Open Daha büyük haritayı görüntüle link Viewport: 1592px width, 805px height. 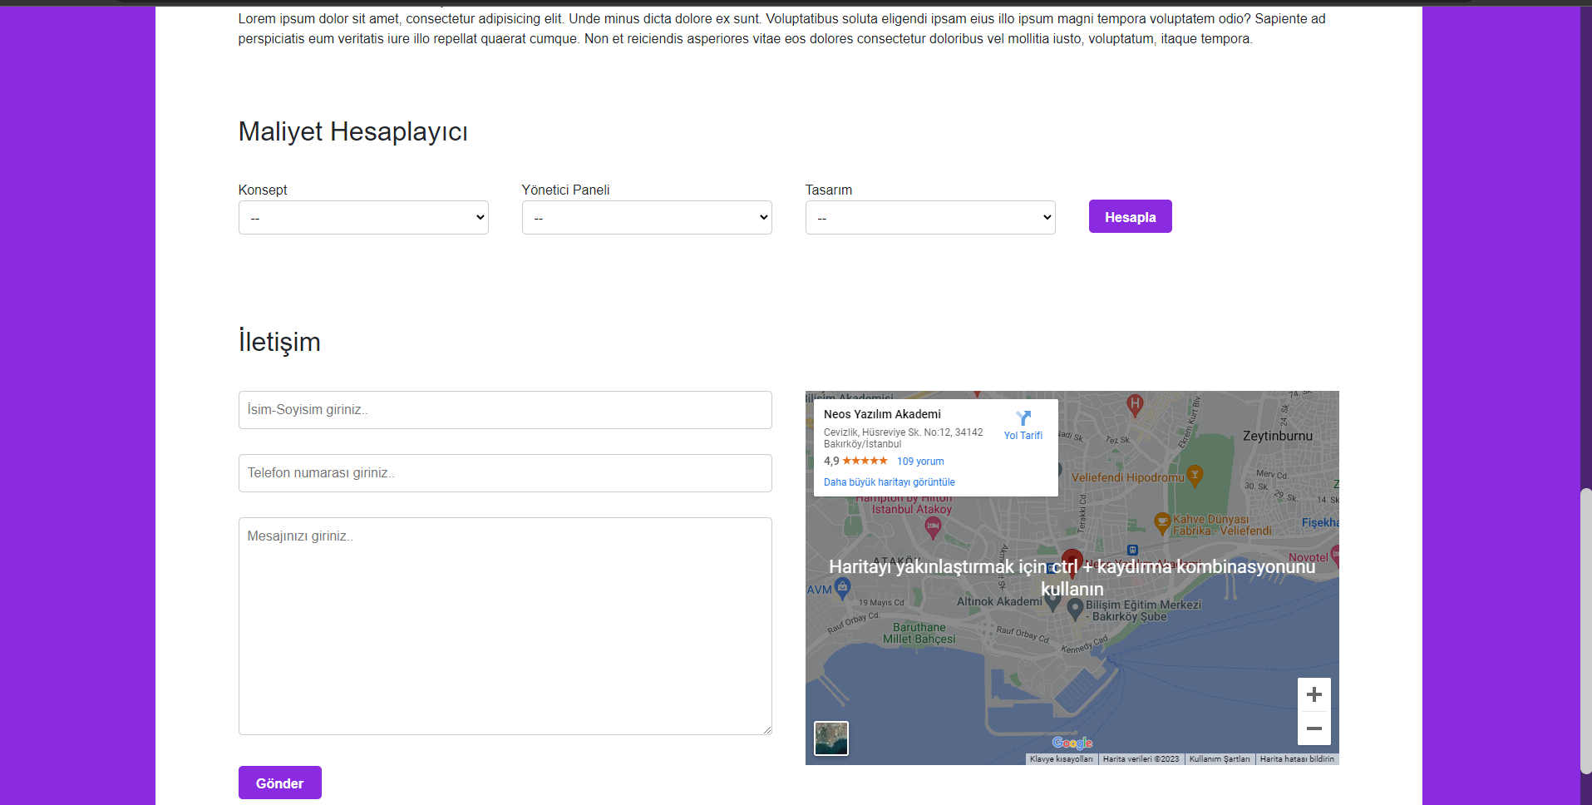tap(889, 482)
